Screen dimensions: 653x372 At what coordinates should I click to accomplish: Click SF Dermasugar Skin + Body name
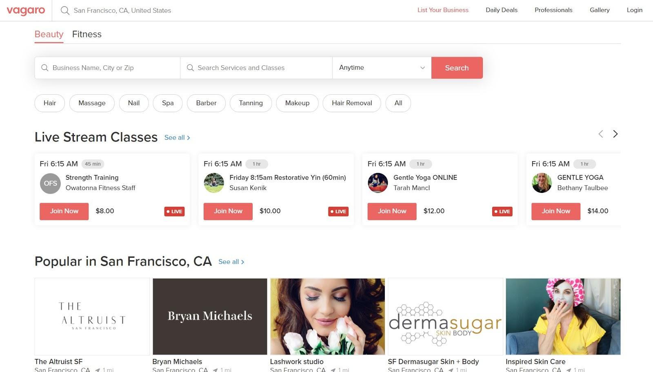click(x=433, y=362)
